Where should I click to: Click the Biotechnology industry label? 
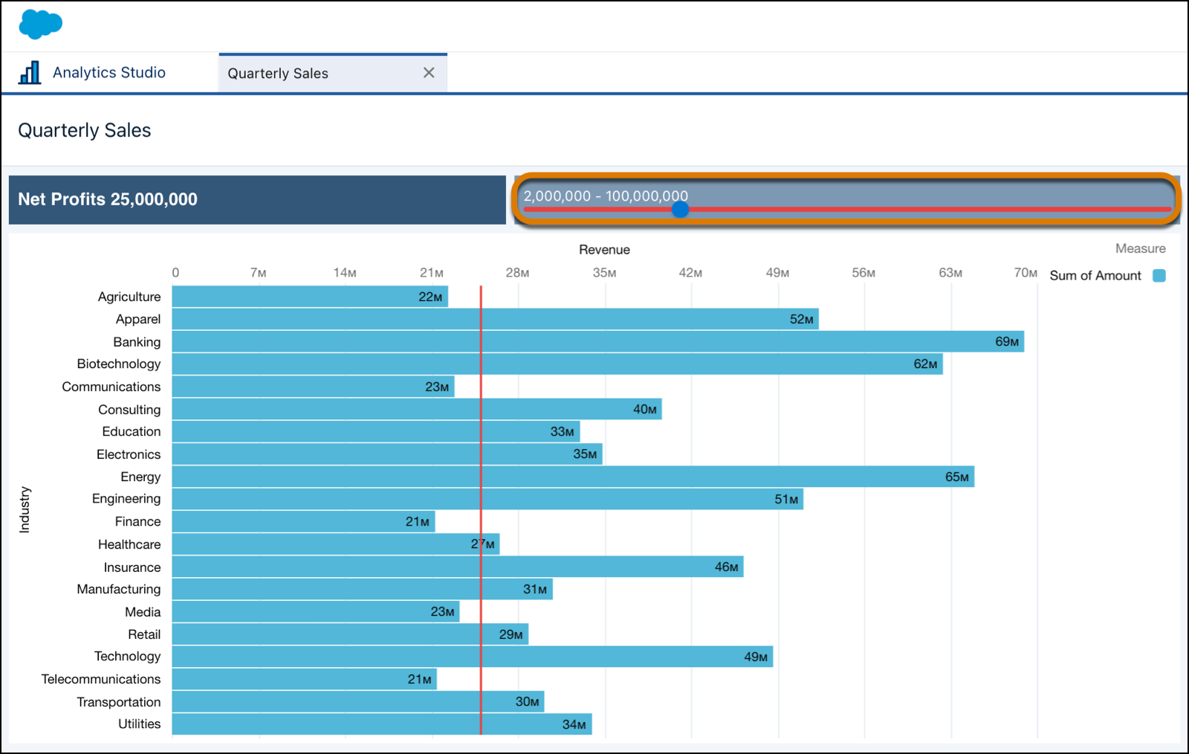coord(119,364)
